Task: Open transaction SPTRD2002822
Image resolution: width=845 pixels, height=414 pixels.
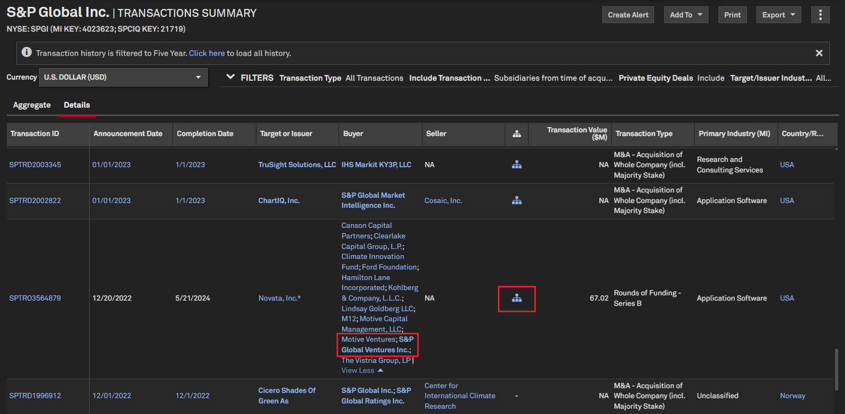Action: 35,200
